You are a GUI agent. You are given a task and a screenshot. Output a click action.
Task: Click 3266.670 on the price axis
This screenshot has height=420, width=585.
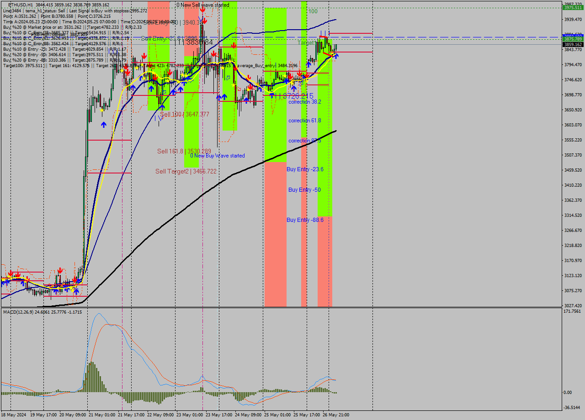573,231
